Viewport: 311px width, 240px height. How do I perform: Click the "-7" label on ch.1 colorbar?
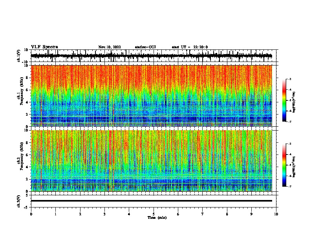coord(289,122)
